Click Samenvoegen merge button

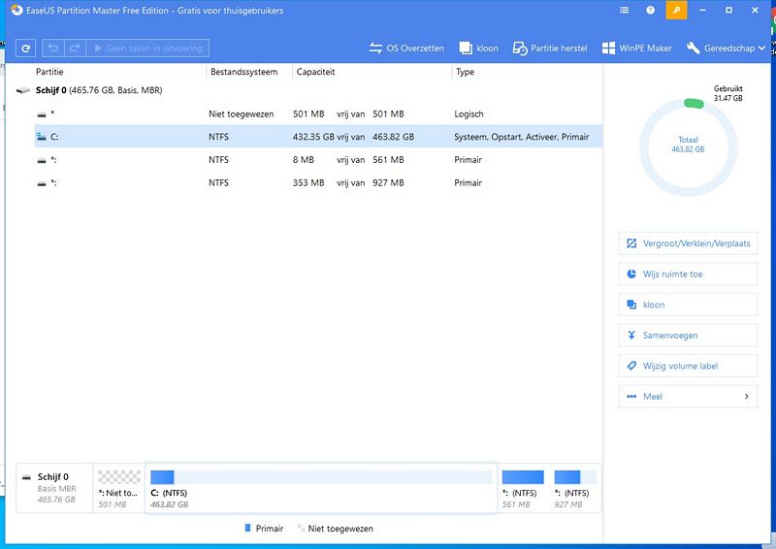pyautogui.click(x=688, y=336)
